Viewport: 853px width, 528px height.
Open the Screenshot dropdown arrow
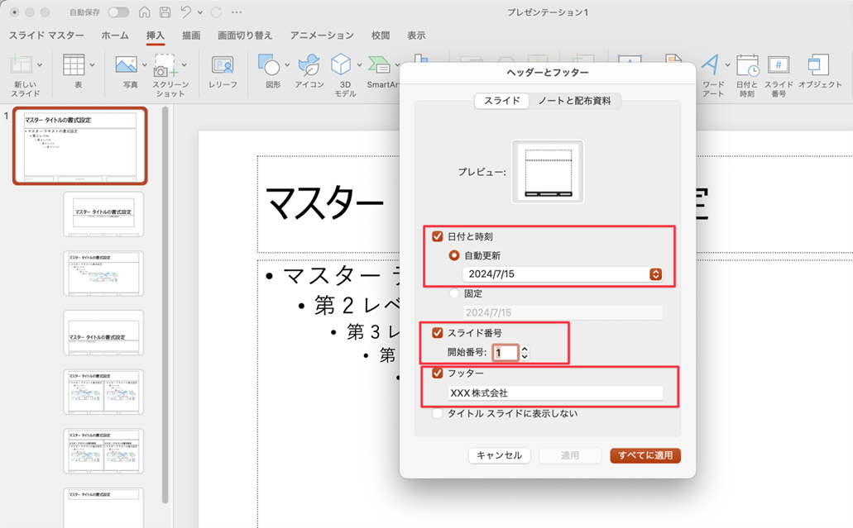click(x=184, y=64)
